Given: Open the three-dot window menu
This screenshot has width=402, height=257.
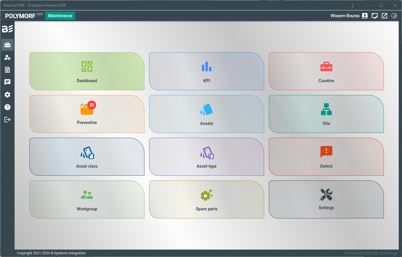Looking at the screenshot, I should 353,5.
